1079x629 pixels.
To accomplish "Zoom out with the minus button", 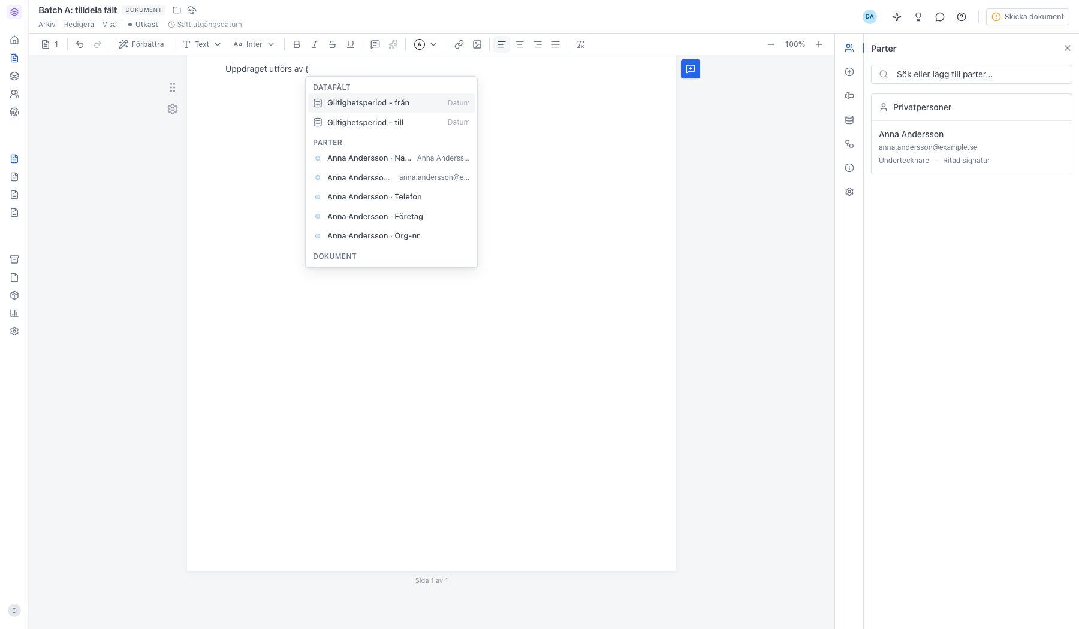I will (771, 44).
